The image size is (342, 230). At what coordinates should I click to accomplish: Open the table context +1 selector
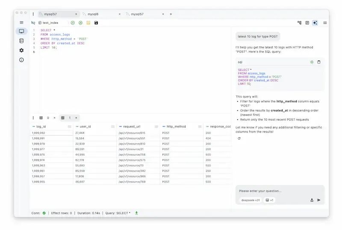(270, 200)
